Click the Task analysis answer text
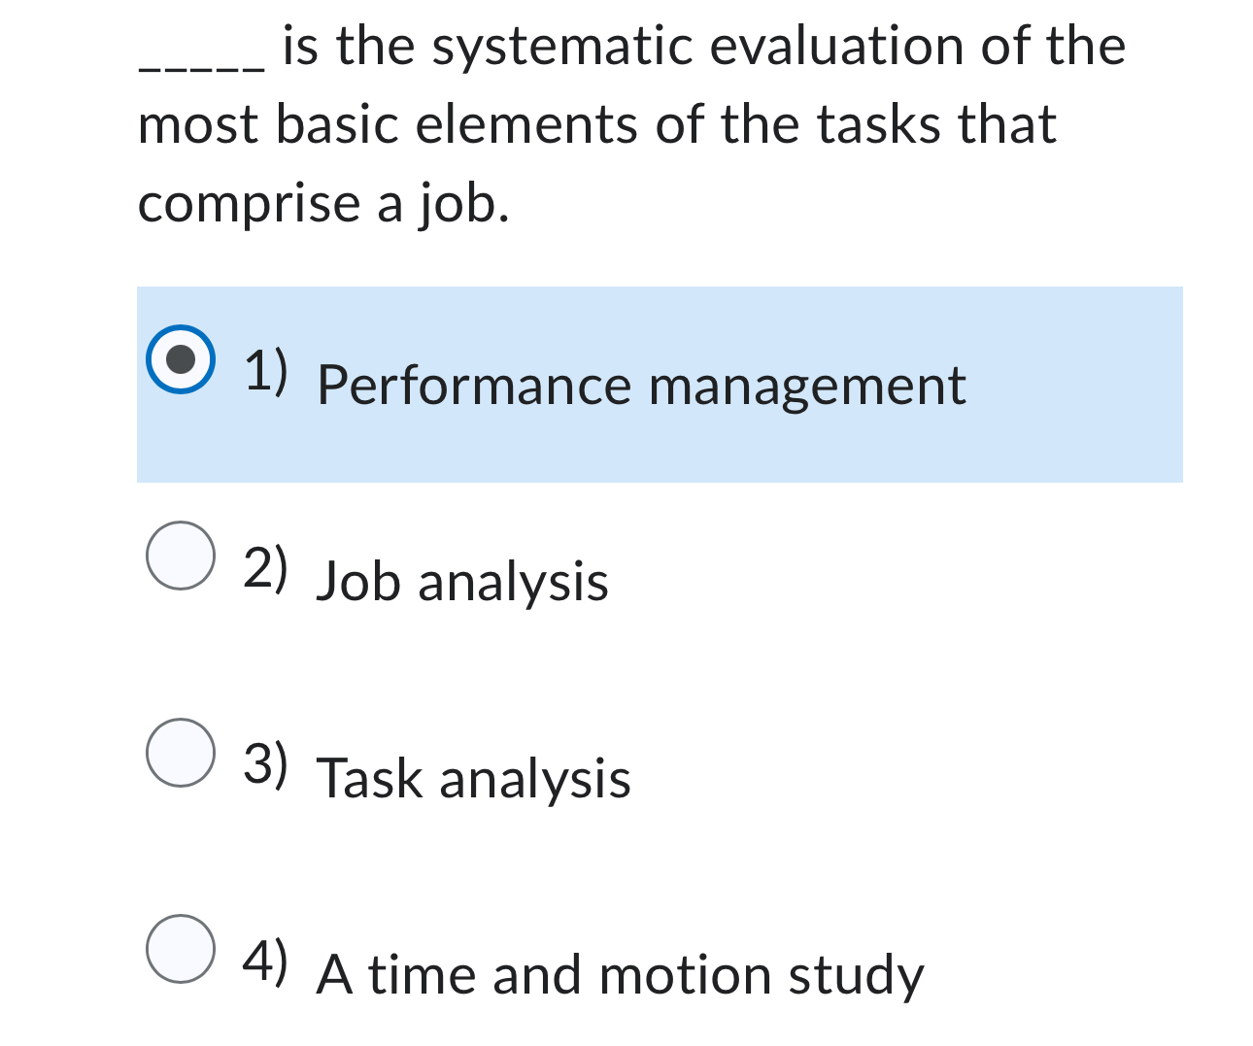Screen dimensions: 1253x1046 point(474,777)
